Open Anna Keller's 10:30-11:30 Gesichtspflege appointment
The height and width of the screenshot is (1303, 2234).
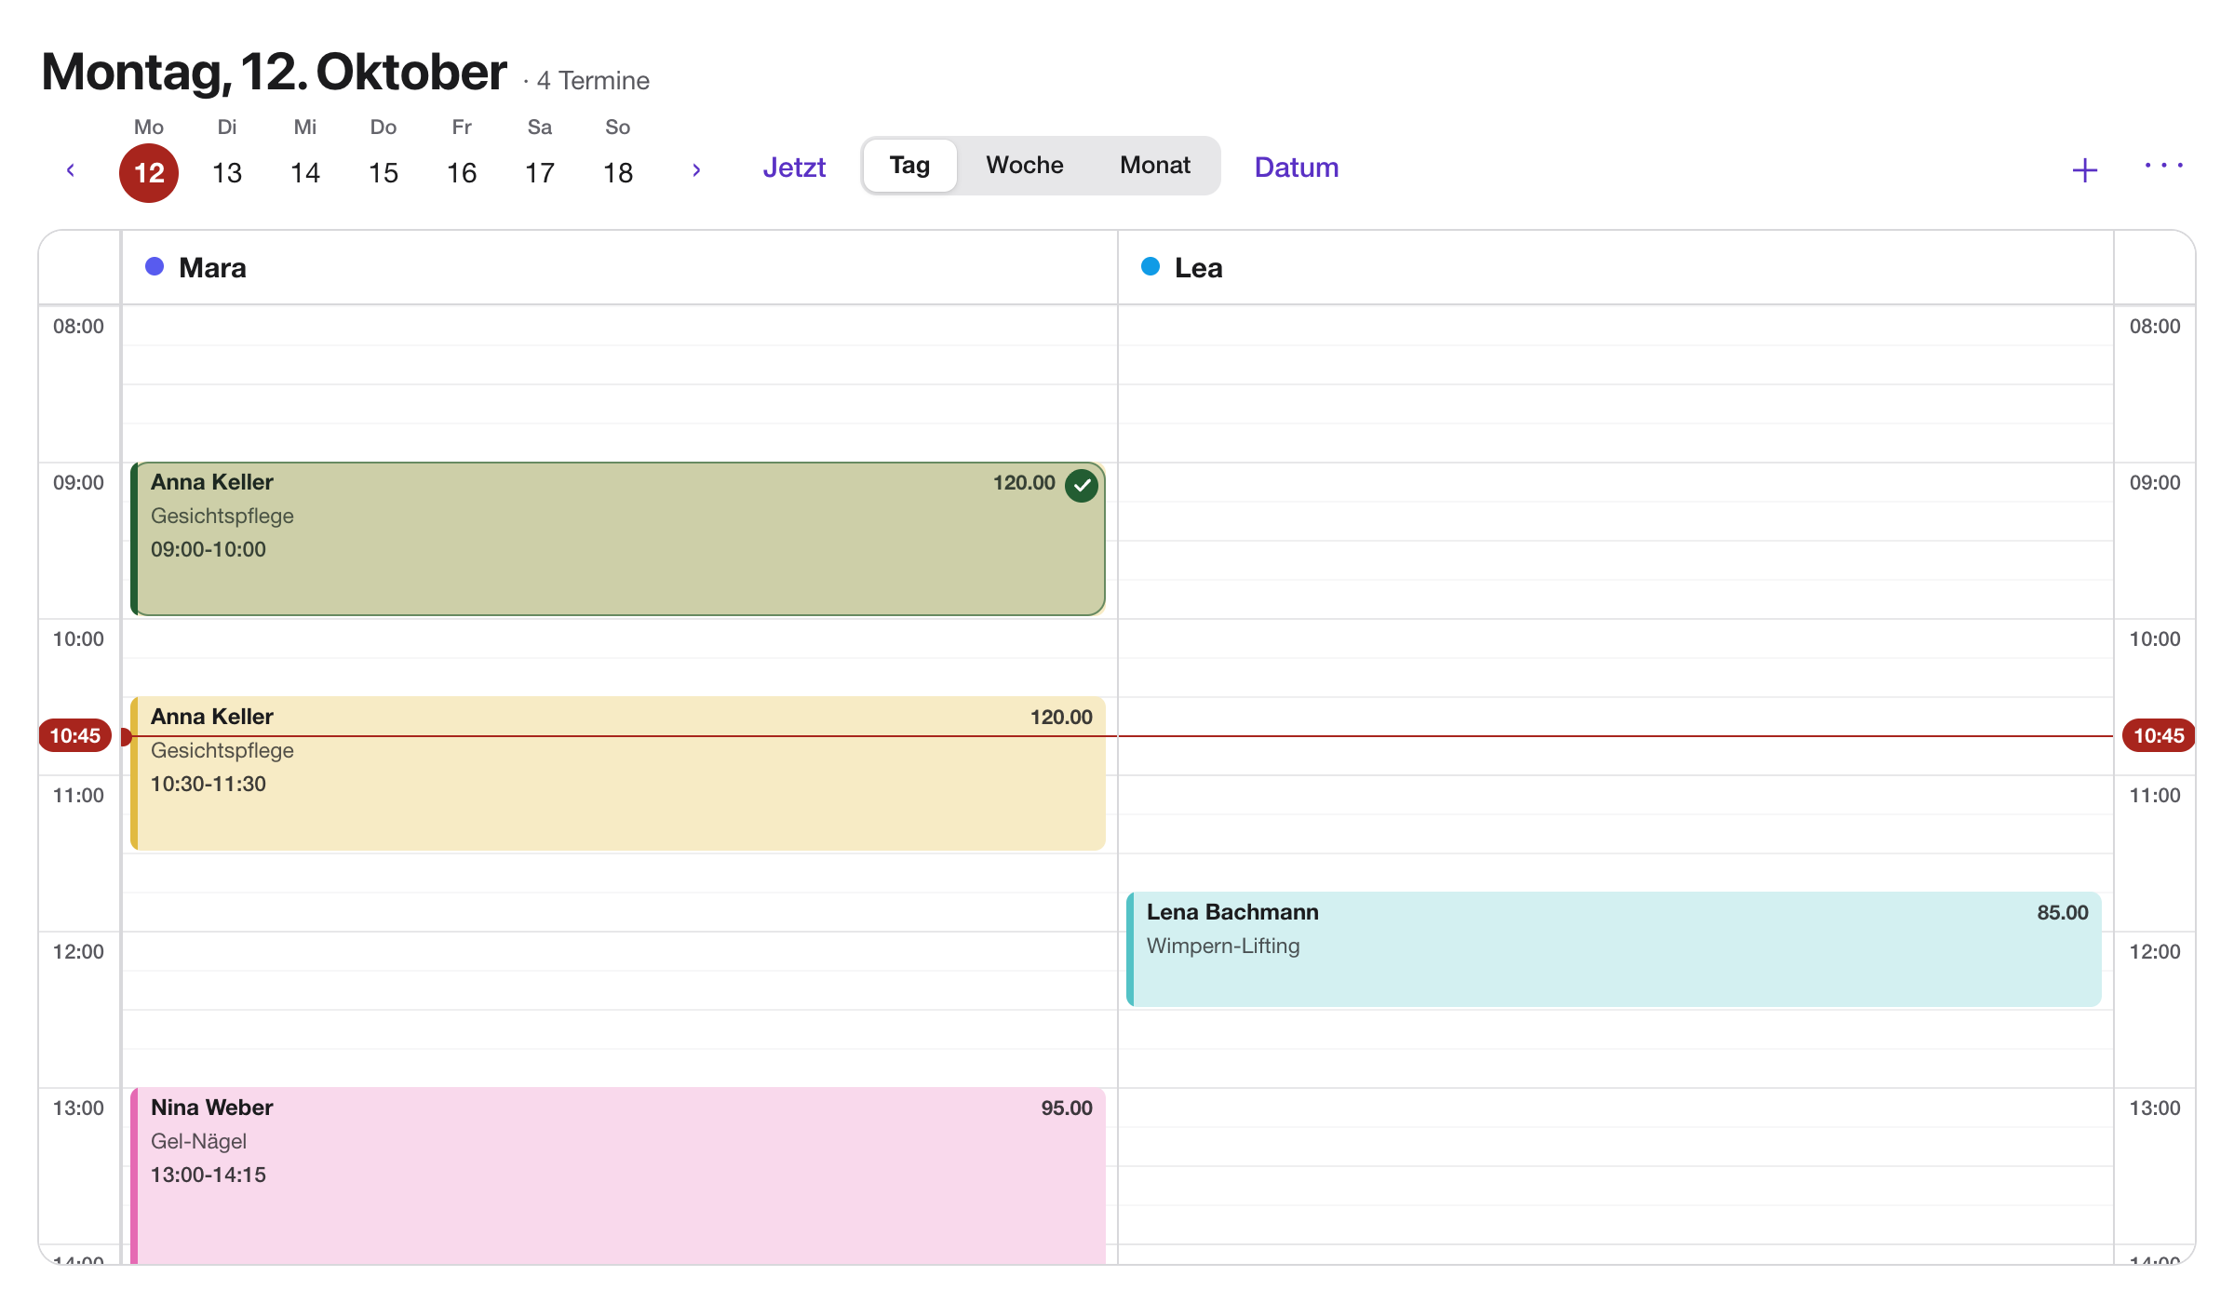(618, 773)
